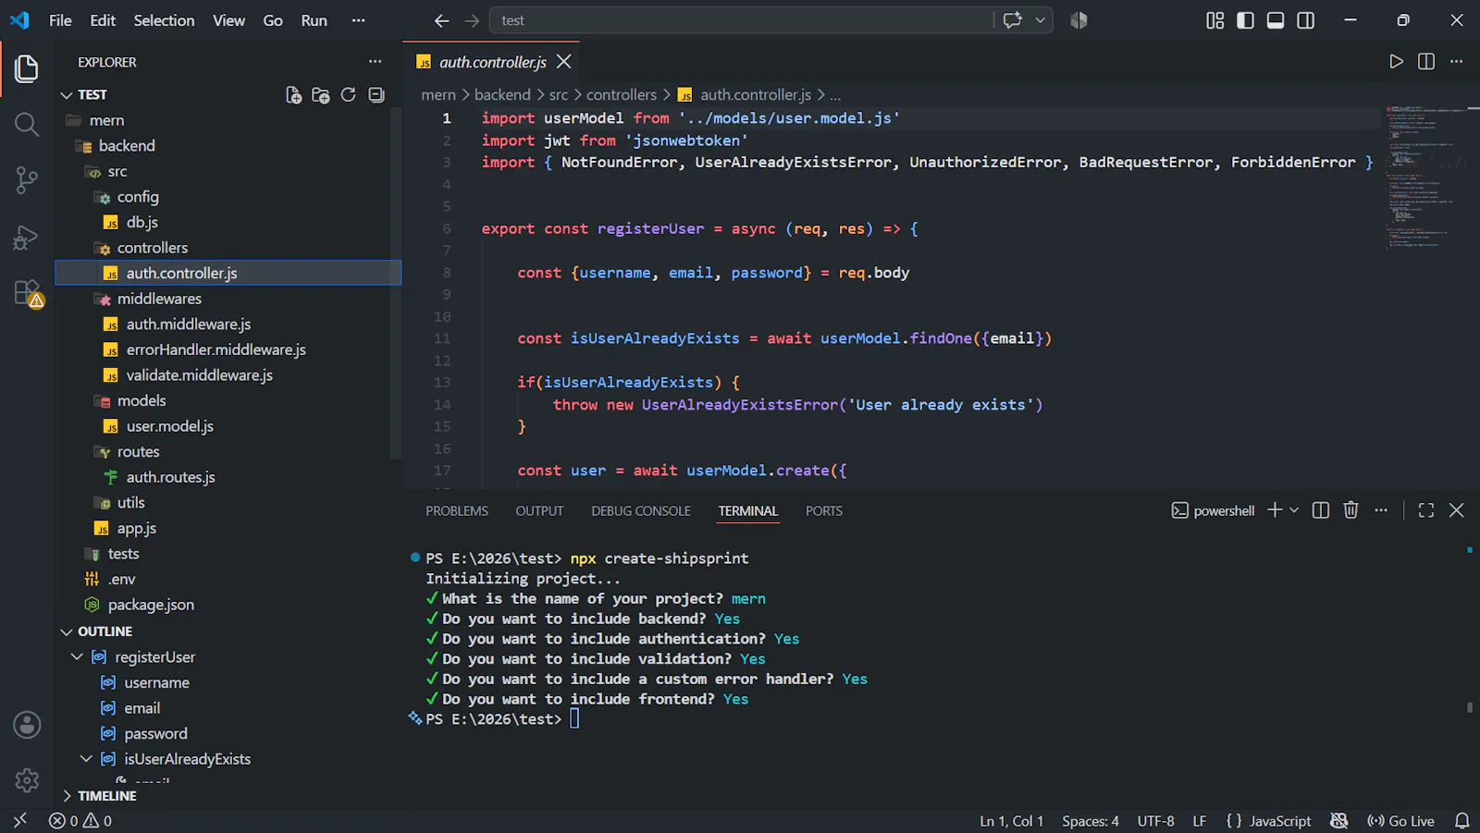
Task: Collapse the OUTLINE section
Action: [x=66, y=632]
